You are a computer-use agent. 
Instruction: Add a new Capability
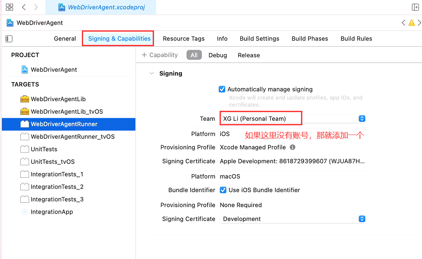[160, 55]
